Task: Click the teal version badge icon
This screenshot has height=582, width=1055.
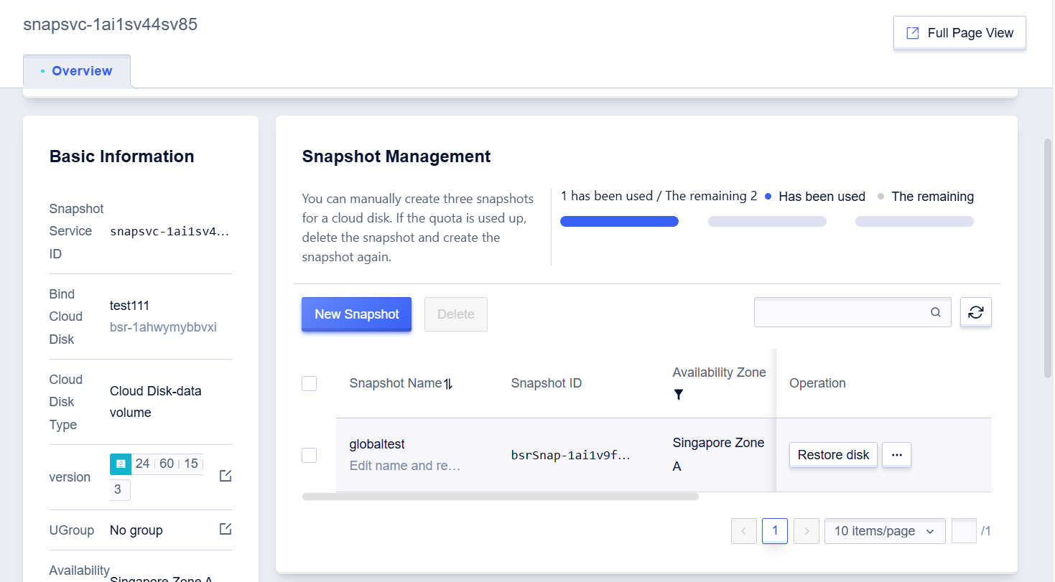Action: click(x=121, y=464)
